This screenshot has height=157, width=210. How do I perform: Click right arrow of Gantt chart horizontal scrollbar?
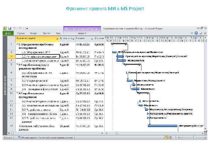tap(202, 133)
